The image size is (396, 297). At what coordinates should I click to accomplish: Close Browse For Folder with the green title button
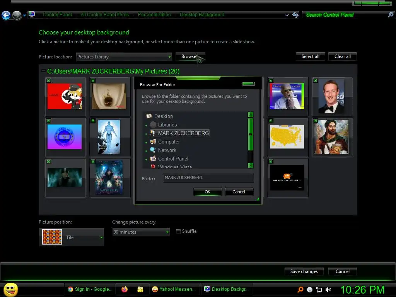249,84
